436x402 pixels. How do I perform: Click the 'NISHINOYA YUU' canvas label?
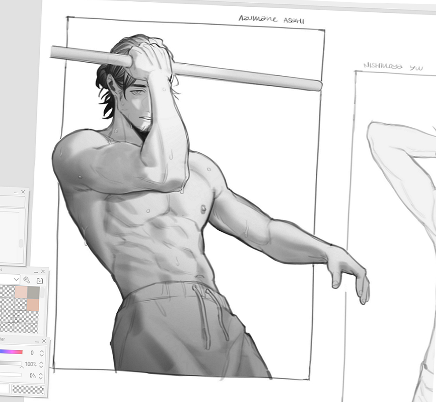[x=393, y=67]
